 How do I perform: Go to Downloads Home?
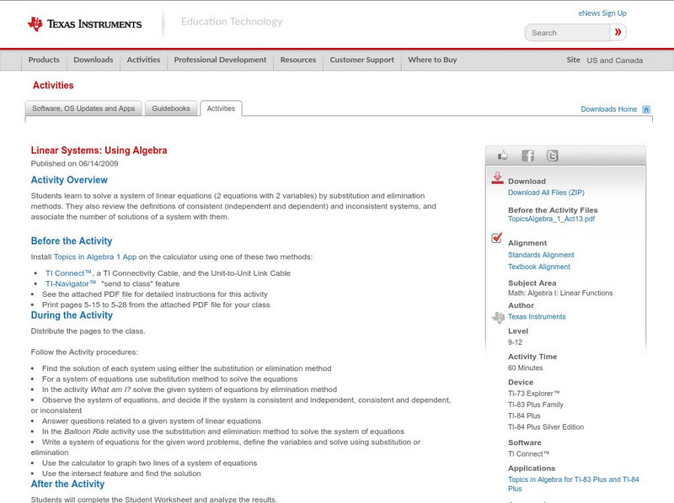(x=608, y=109)
